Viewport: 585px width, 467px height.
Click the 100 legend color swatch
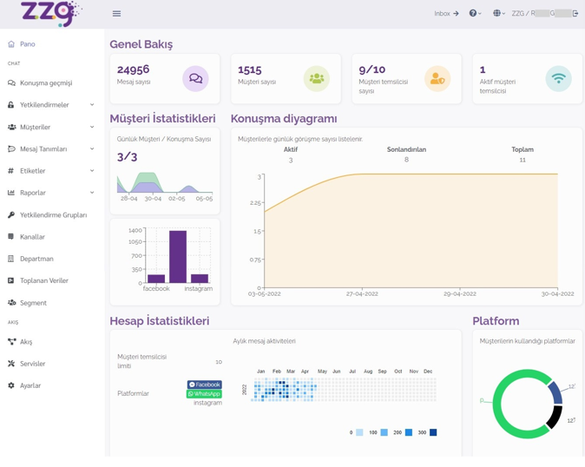click(x=384, y=432)
